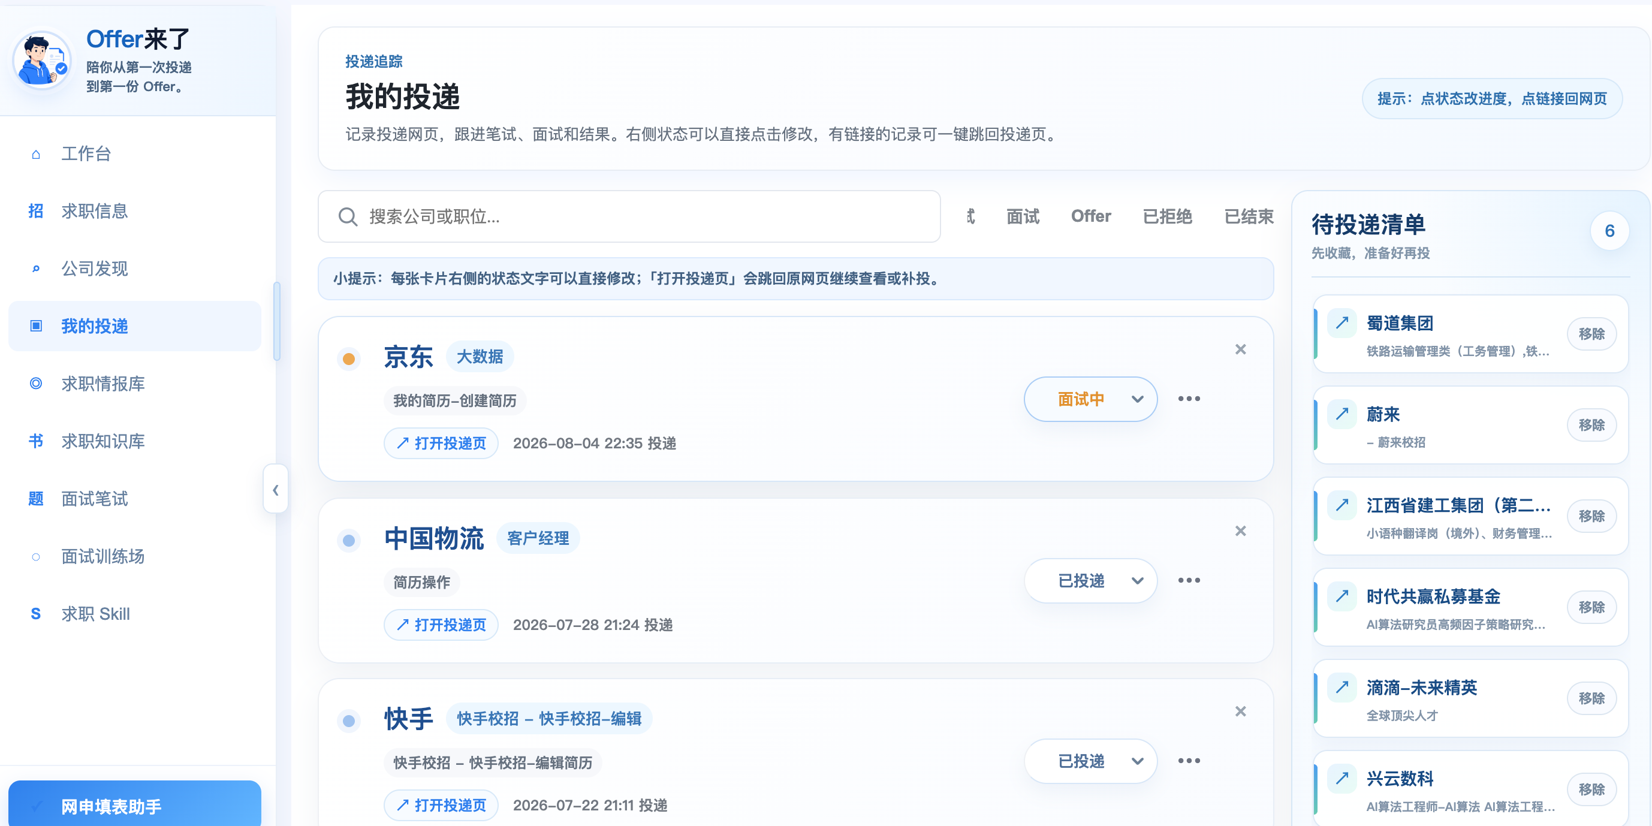
Task: Open more options for 中国物流 card
Action: (1189, 580)
